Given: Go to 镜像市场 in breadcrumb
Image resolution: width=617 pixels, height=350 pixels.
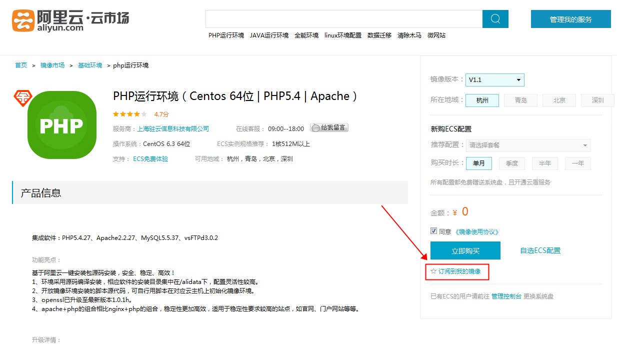Looking at the screenshot, I should (52, 65).
